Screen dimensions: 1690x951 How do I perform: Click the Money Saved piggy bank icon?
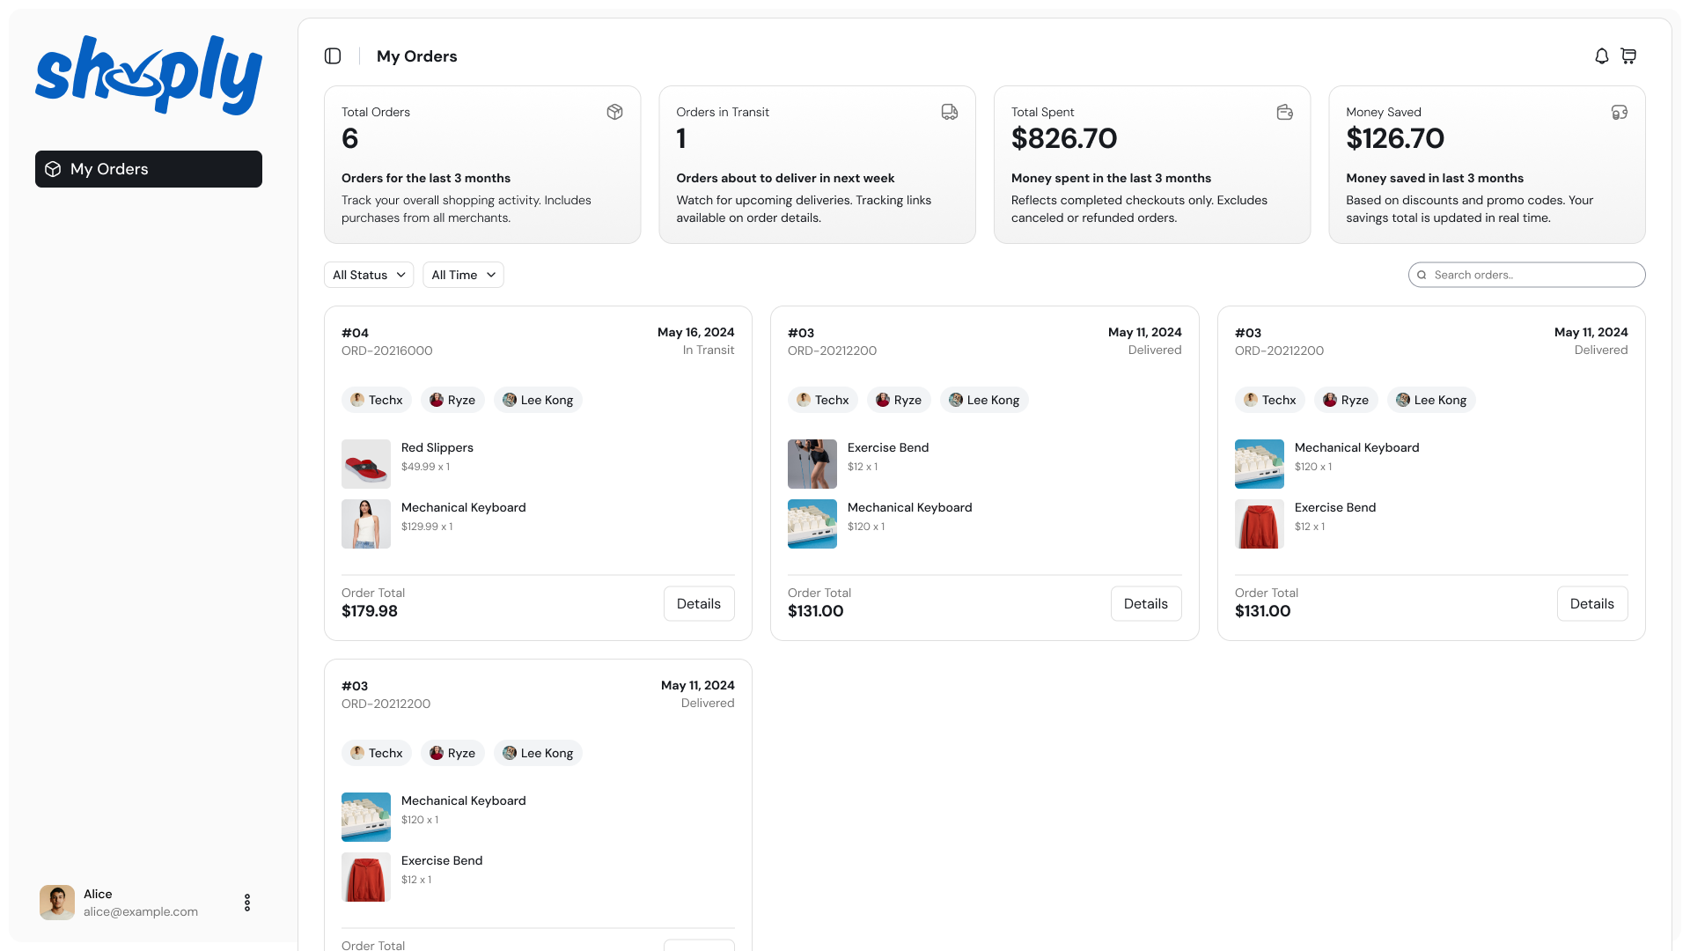point(1620,112)
